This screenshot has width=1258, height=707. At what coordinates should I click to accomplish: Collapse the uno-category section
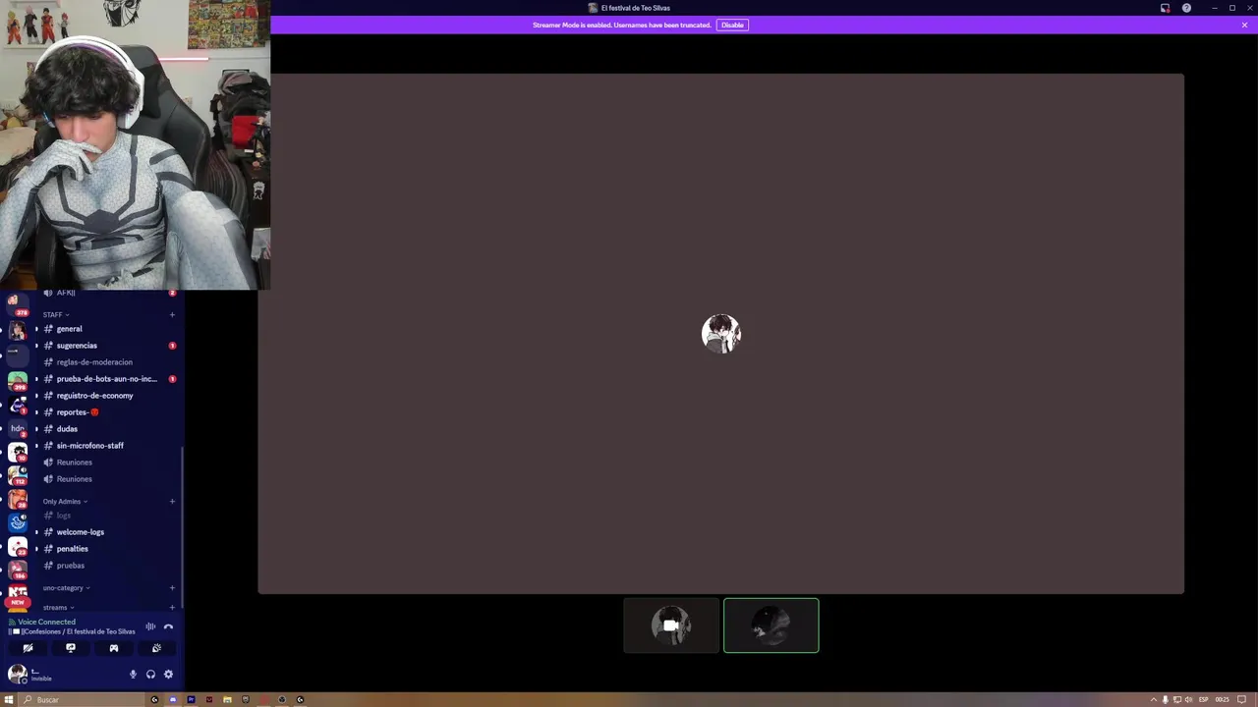click(x=66, y=588)
